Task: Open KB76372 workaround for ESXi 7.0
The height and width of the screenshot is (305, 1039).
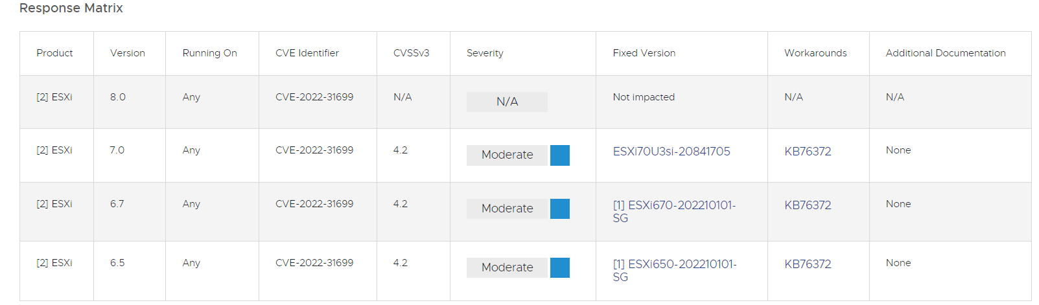Action: pos(808,152)
